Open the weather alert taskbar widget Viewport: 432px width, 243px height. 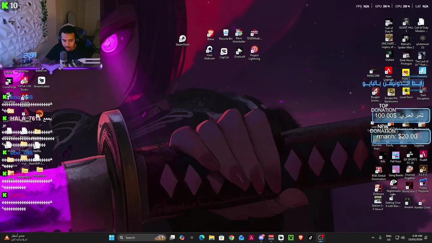point(16,238)
